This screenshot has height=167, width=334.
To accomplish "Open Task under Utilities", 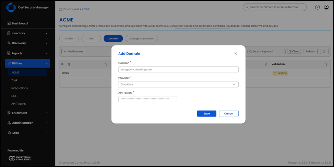I will pyautogui.click(x=14, y=80).
